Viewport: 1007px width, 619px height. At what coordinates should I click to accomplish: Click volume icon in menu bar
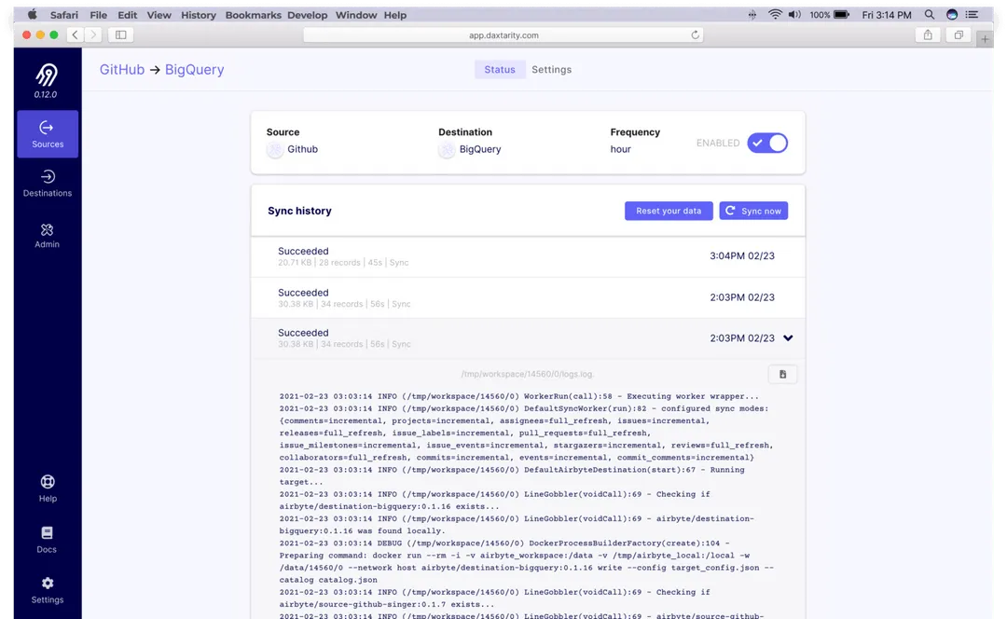tap(794, 14)
